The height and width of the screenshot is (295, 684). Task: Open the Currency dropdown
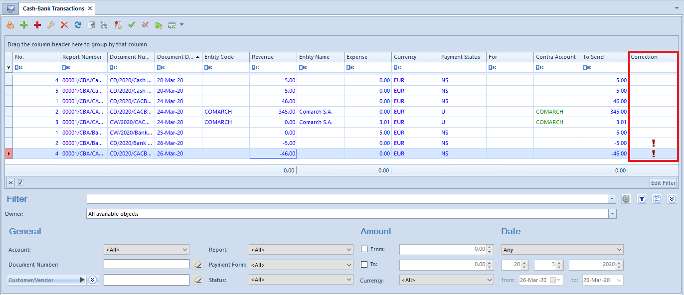[x=446, y=280]
